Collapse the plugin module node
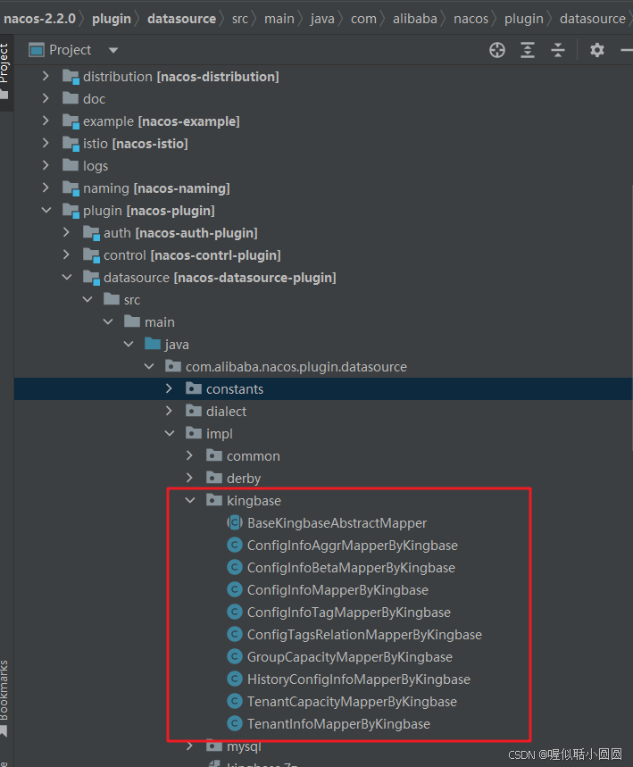This screenshot has height=767, width=633. [46, 210]
